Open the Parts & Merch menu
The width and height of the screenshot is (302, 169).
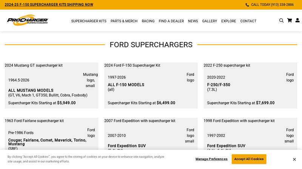click(124, 21)
